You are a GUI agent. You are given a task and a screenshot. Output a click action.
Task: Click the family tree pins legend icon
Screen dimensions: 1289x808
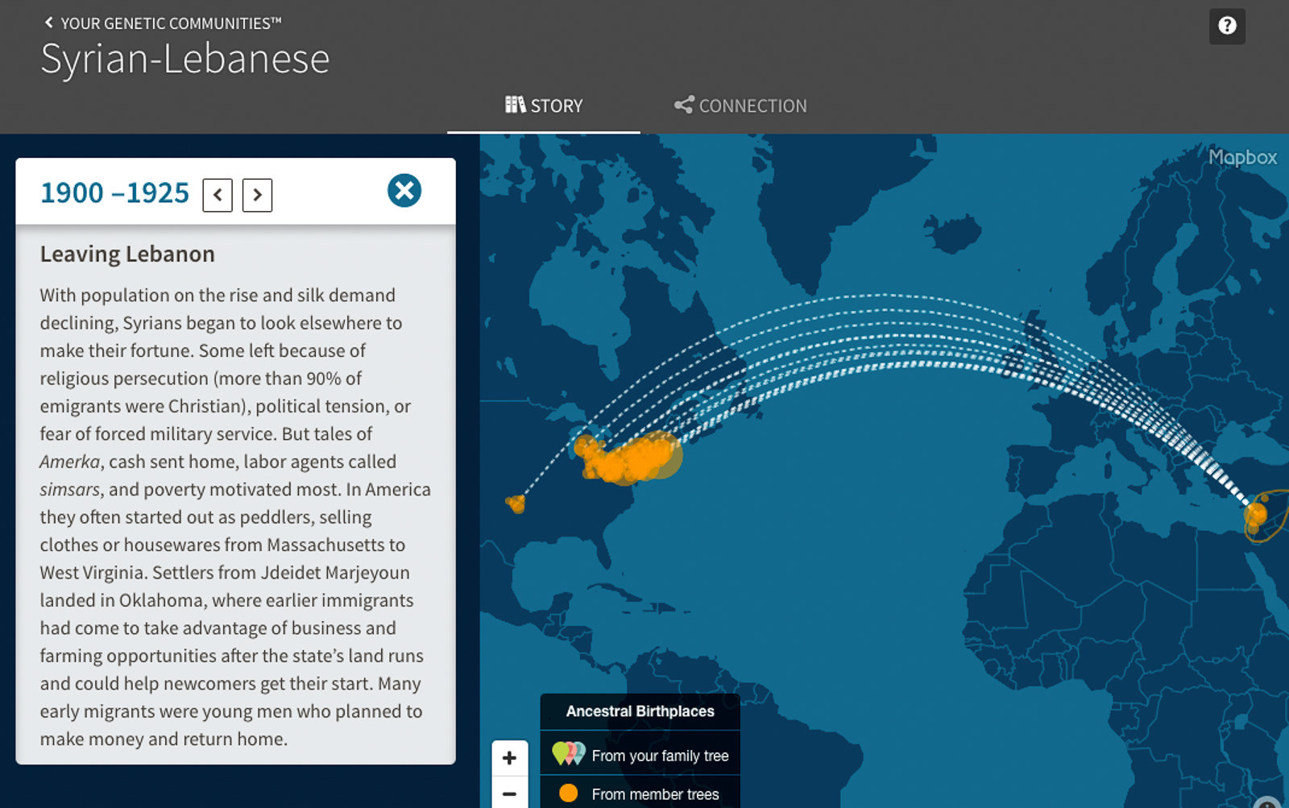click(x=568, y=755)
